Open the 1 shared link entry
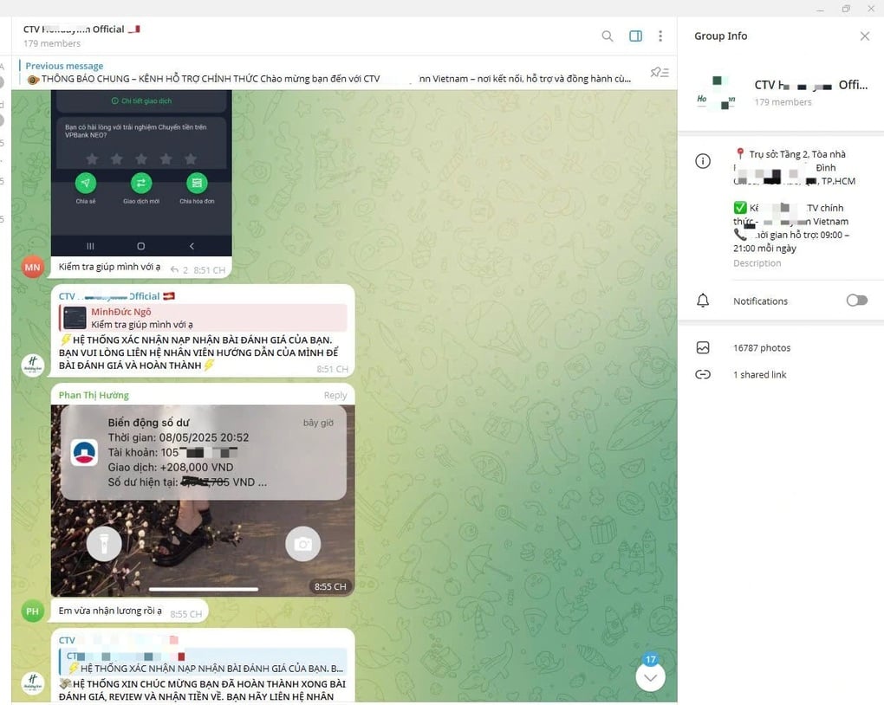 [759, 375]
